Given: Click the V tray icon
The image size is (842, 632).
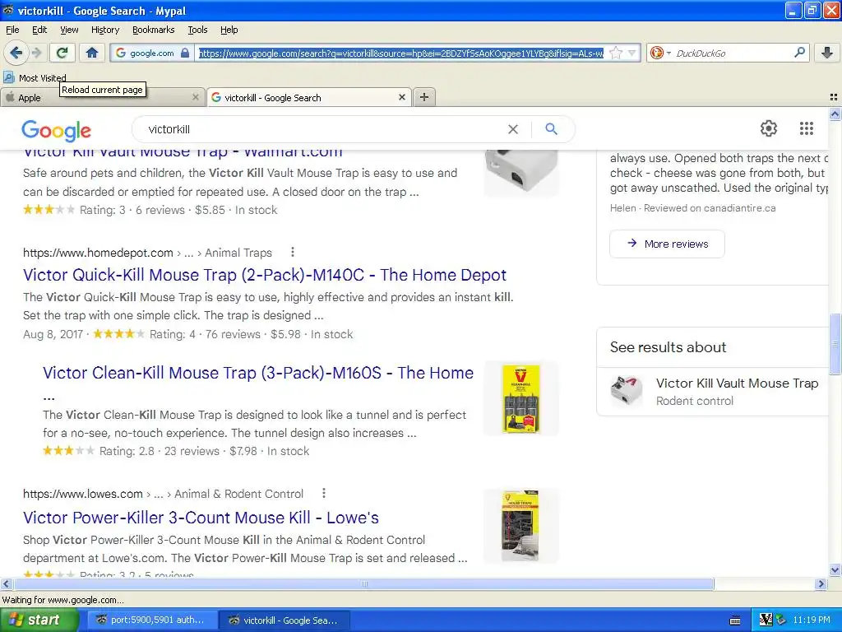Looking at the screenshot, I should 766,620.
